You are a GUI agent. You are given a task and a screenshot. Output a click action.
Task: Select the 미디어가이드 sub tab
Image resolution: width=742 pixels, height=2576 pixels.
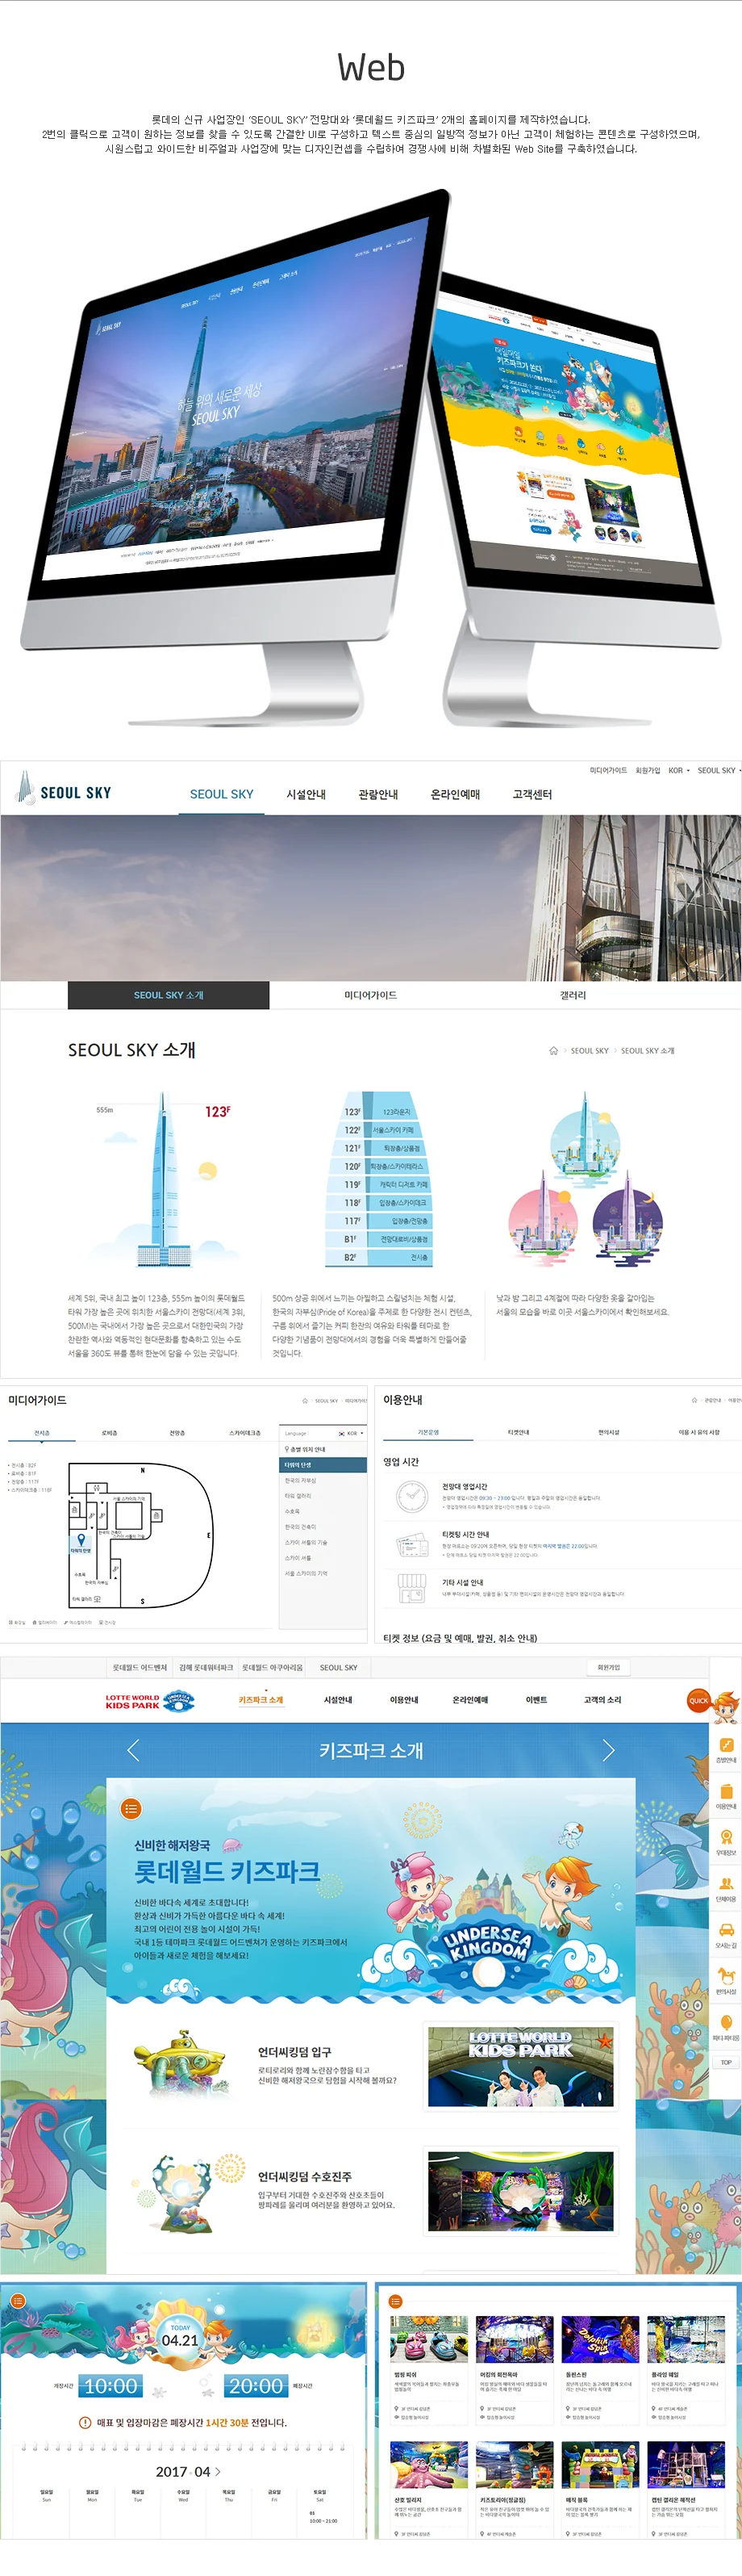(x=370, y=995)
